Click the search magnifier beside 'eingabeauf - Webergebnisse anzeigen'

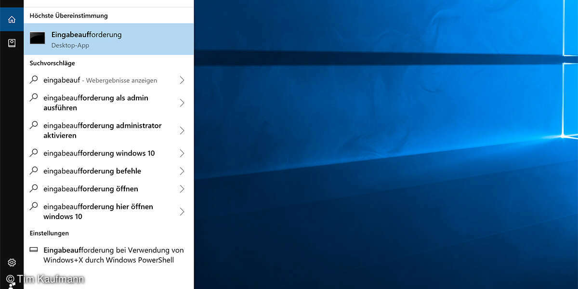(x=34, y=80)
